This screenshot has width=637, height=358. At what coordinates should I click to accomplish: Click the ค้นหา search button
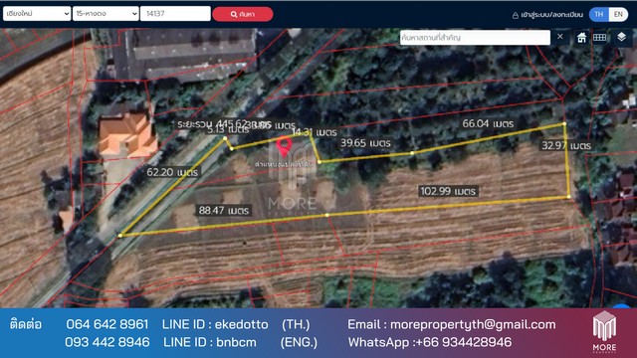(243, 14)
